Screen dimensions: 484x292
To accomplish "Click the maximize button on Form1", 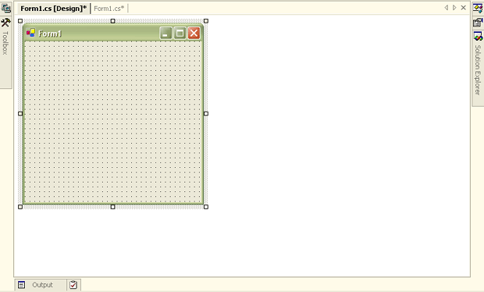I will [x=180, y=33].
